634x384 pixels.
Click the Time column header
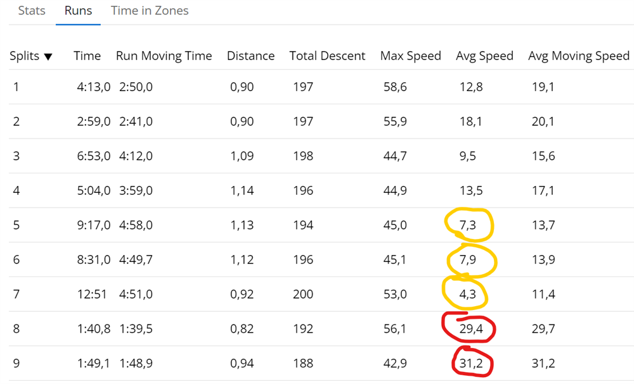87,56
